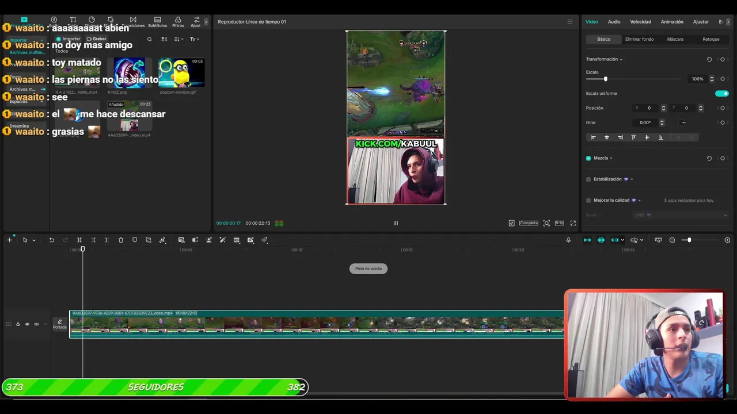Select the Retoque subtab

point(711,39)
